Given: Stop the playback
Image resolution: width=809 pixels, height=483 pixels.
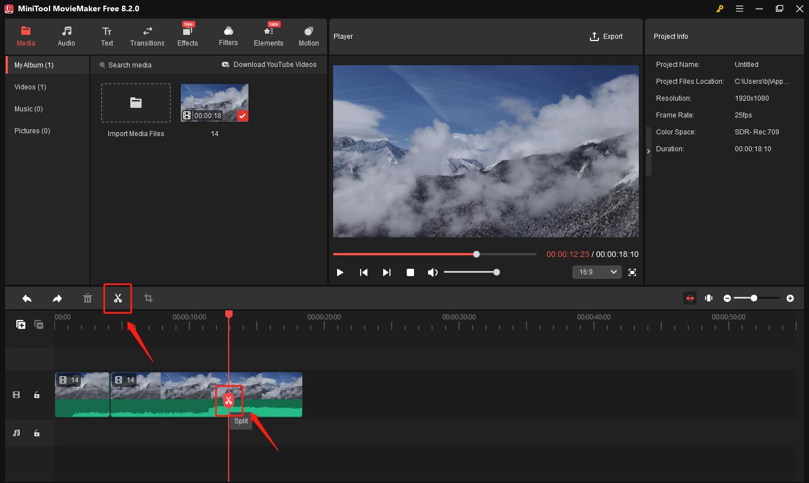Looking at the screenshot, I should (x=410, y=272).
